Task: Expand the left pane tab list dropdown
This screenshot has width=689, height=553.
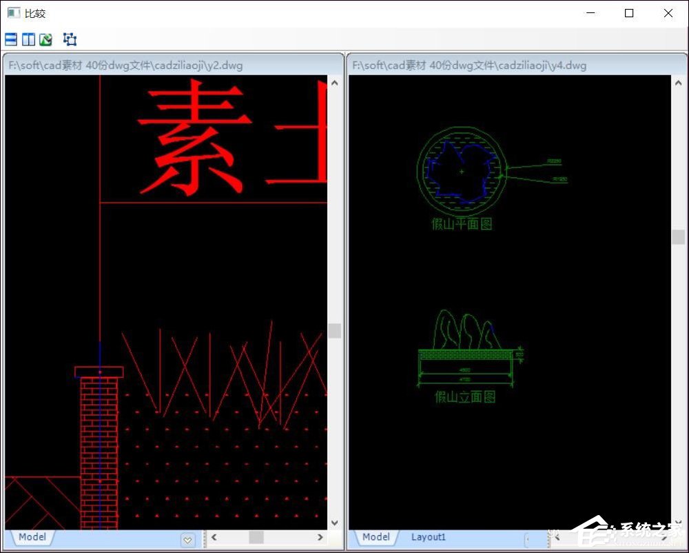Action: (x=187, y=540)
